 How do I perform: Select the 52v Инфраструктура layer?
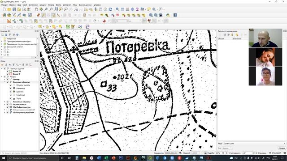(22, 107)
